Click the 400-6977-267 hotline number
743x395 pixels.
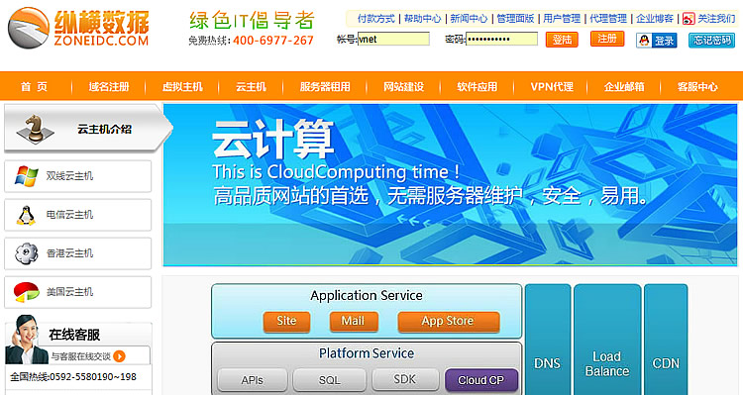point(273,41)
